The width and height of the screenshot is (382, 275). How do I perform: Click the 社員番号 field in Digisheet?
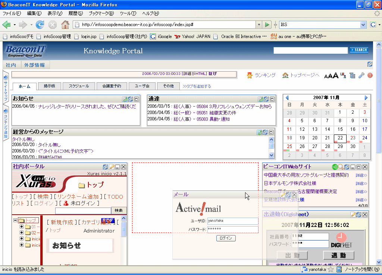310,236
